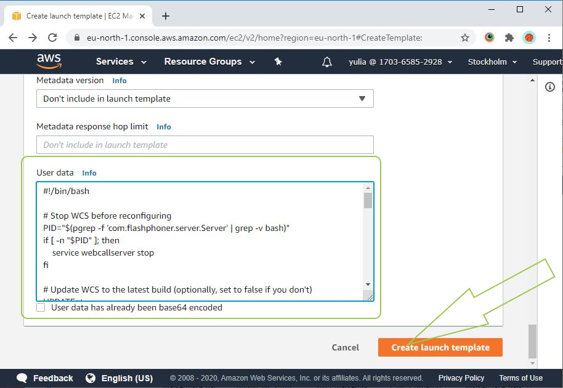Open the pinned shortcuts pushpin icon
563x388 pixels.
(278, 62)
